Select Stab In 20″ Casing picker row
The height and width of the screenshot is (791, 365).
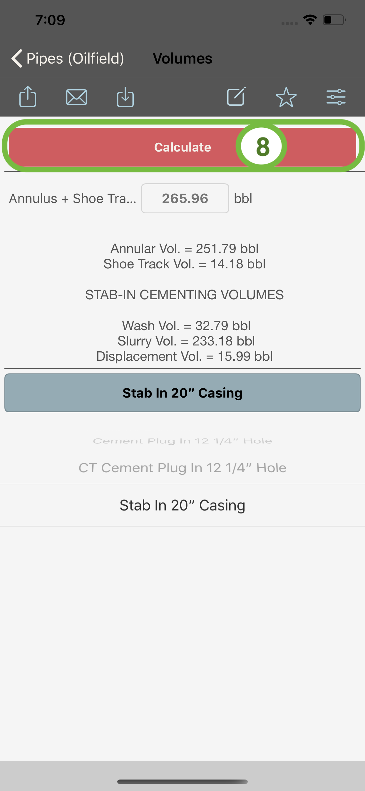[x=182, y=505]
